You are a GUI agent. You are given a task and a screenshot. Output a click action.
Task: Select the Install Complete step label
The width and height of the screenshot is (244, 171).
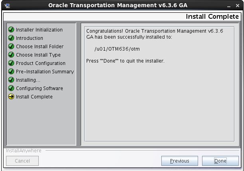pos(34,97)
